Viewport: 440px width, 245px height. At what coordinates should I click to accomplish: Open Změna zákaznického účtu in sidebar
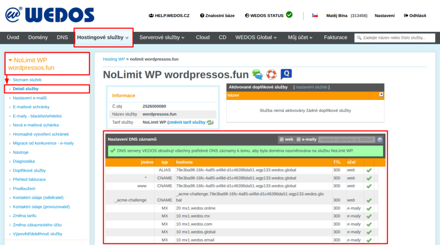[x=37, y=225]
